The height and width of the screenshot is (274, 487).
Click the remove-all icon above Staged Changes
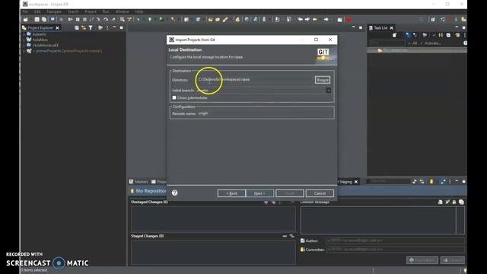tap(292, 236)
